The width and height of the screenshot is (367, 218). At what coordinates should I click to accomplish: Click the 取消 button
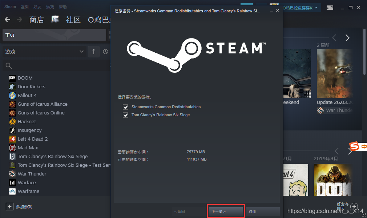tap(263, 211)
